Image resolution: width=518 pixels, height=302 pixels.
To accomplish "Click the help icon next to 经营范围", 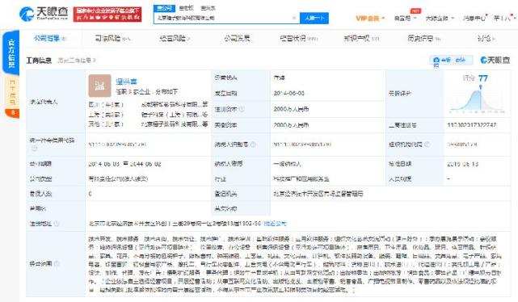I will [x=57, y=263].
